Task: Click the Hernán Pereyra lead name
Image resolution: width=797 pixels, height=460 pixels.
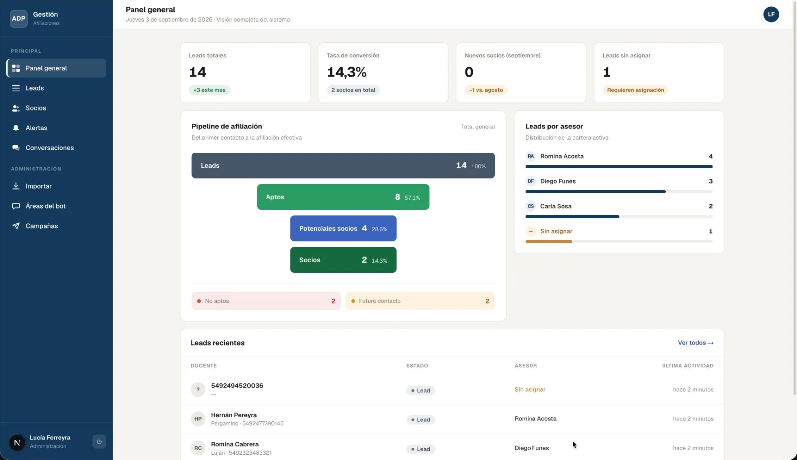Action: (x=234, y=415)
